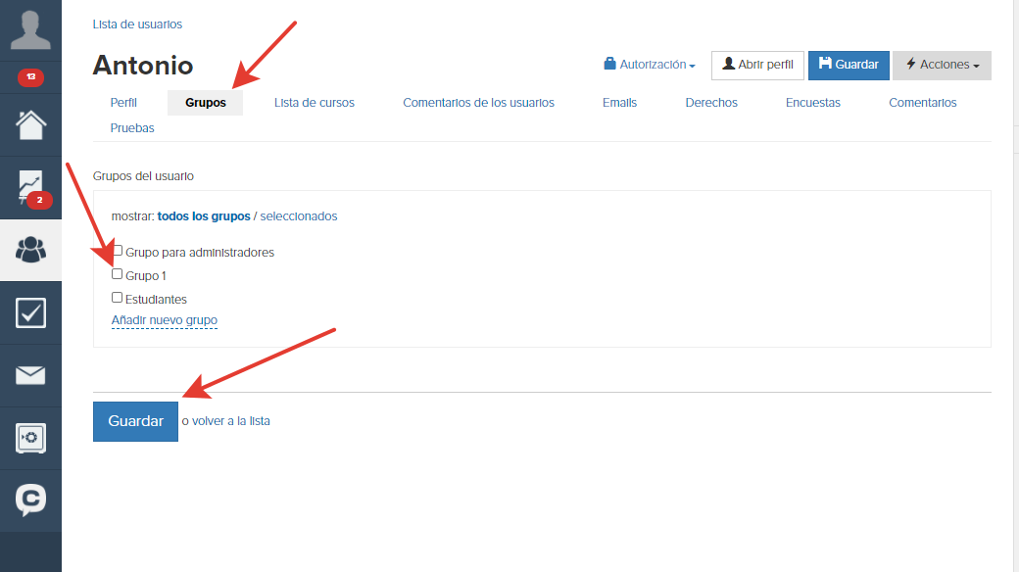The width and height of the screenshot is (1019, 572).
Task: Open the Users group icon in sidebar
Action: [x=30, y=250]
